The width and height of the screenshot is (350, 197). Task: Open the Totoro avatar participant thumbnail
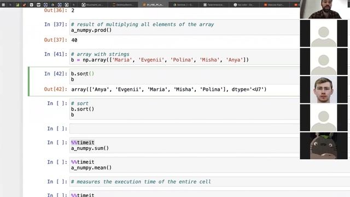click(x=324, y=146)
